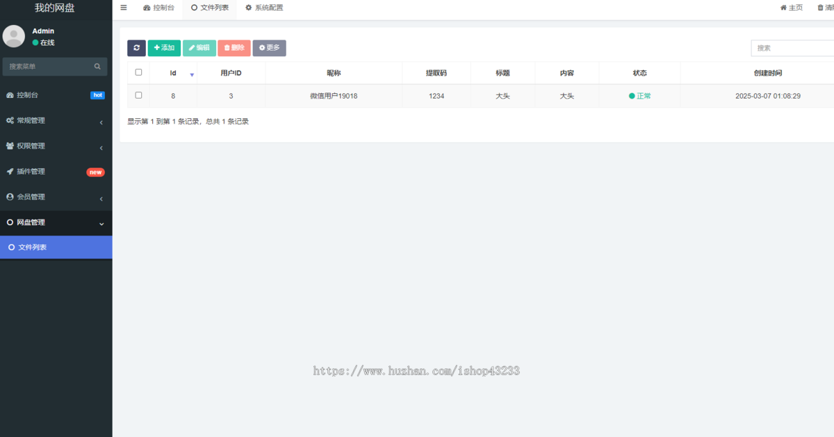Click the search magnifier icon in sidebar
The height and width of the screenshot is (437, 834).
click(x=97, y=67)
